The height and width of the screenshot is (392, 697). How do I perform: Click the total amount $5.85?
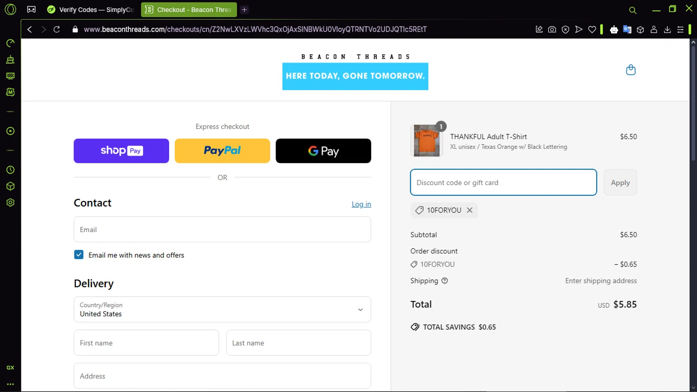625,304
